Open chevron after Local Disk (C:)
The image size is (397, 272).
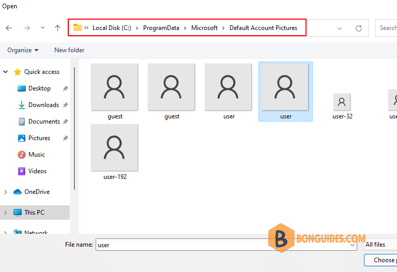point(137,28)
